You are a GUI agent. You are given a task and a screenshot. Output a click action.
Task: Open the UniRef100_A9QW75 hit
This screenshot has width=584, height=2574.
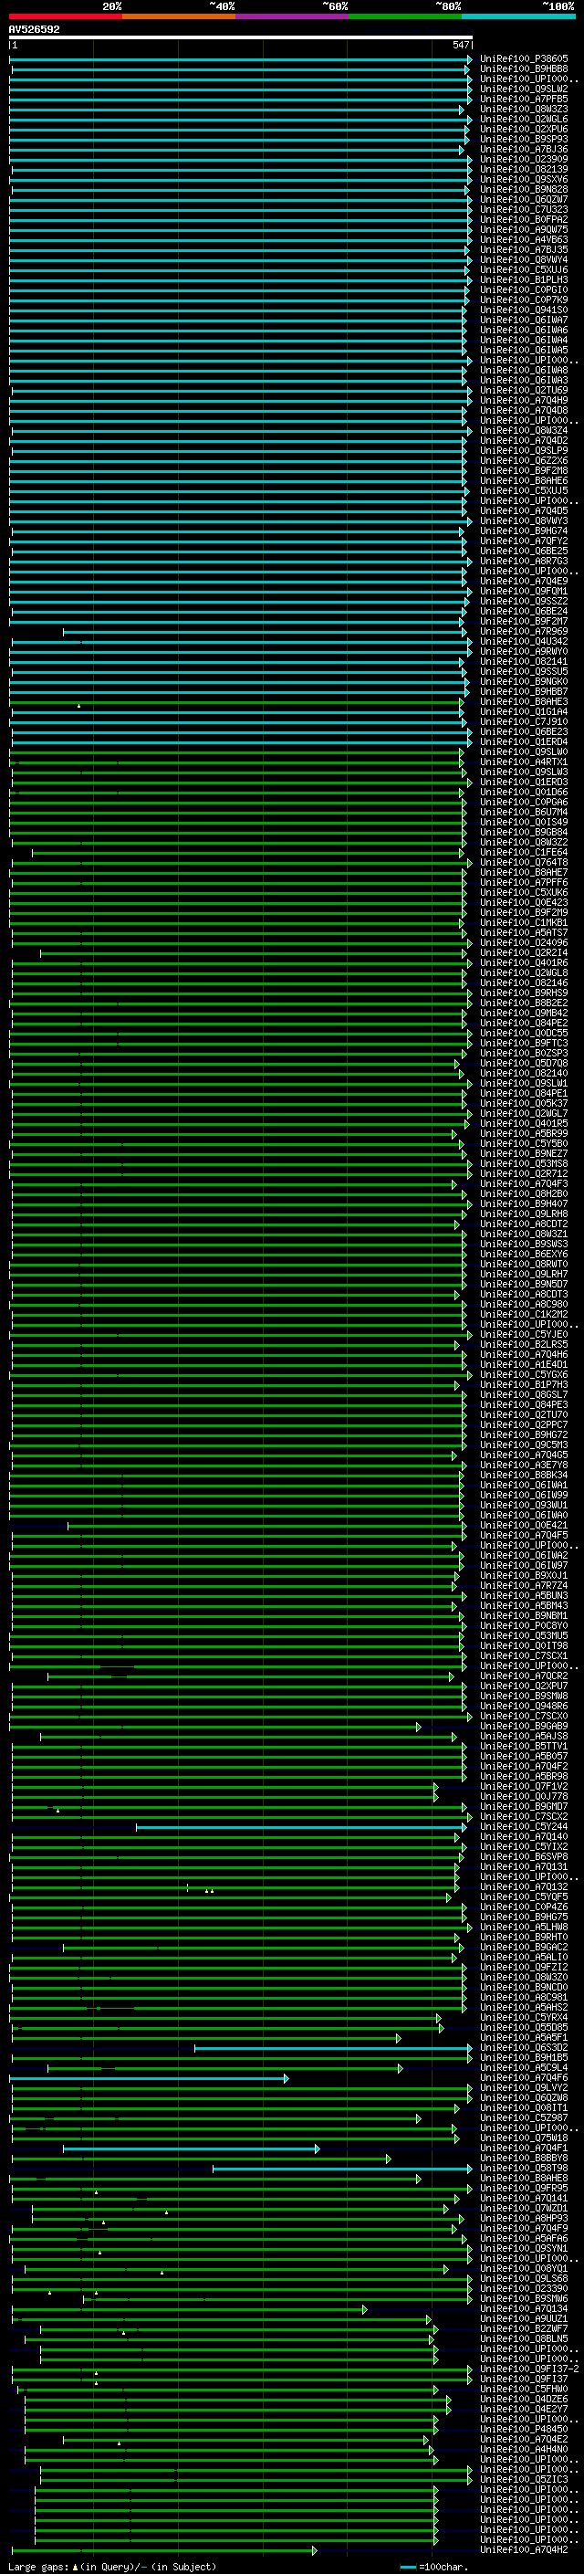[x=524, y=229]
